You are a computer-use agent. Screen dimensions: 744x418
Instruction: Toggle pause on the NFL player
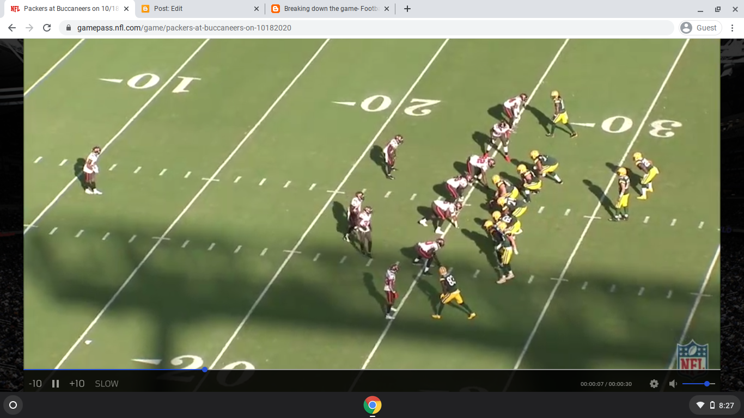click(55, 383)
